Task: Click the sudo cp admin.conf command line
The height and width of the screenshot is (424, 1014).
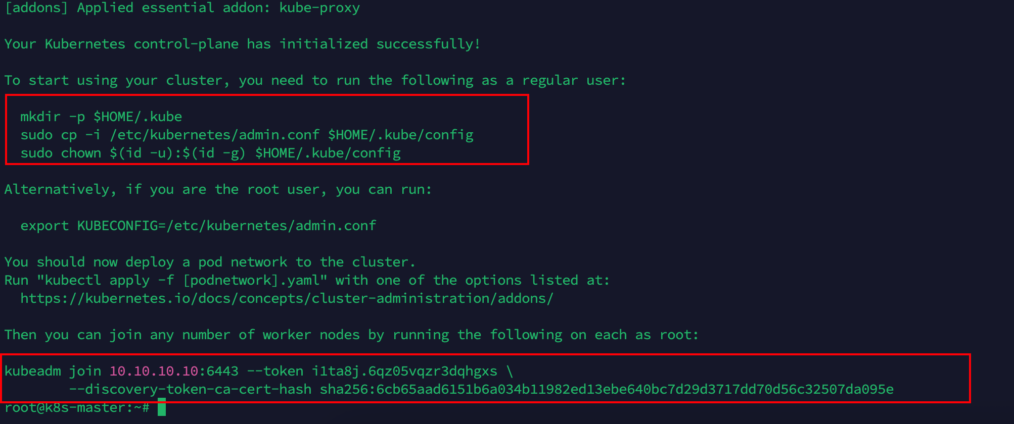Action: tap(247, 135)
